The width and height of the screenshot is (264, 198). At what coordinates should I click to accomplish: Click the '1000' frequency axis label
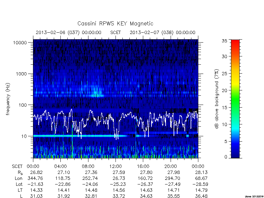click(x=21, y=74)
